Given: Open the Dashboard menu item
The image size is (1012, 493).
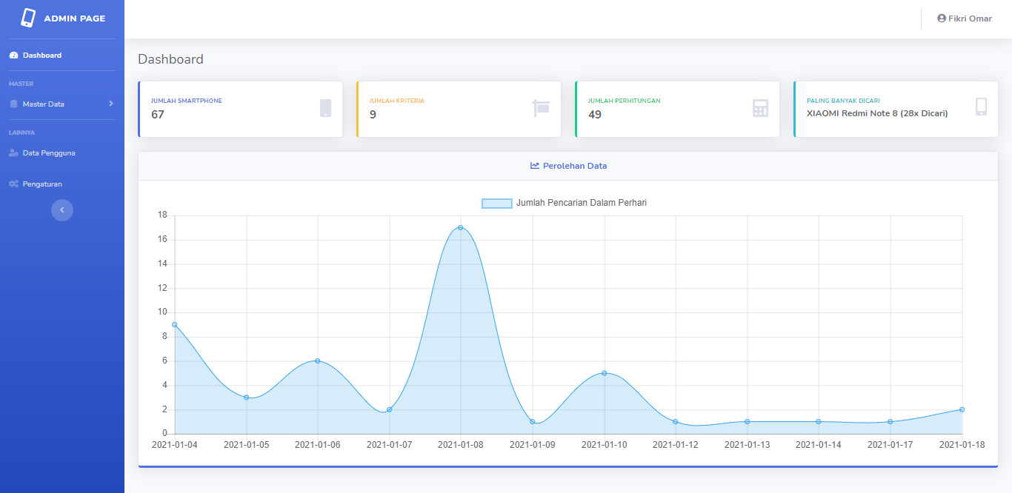Looking at the screenshot, I should (62, 56).
